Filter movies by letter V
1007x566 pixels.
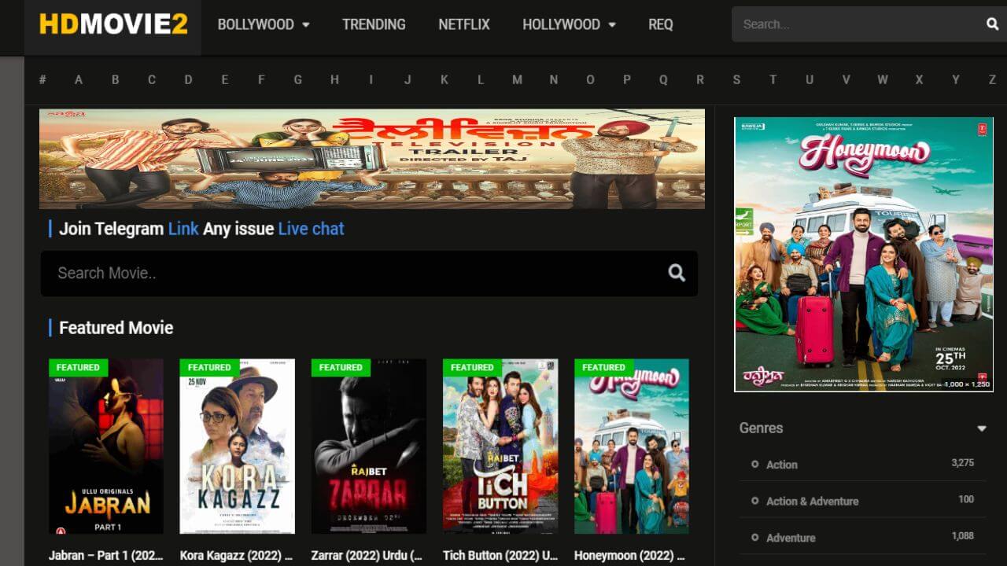[846, 79]
